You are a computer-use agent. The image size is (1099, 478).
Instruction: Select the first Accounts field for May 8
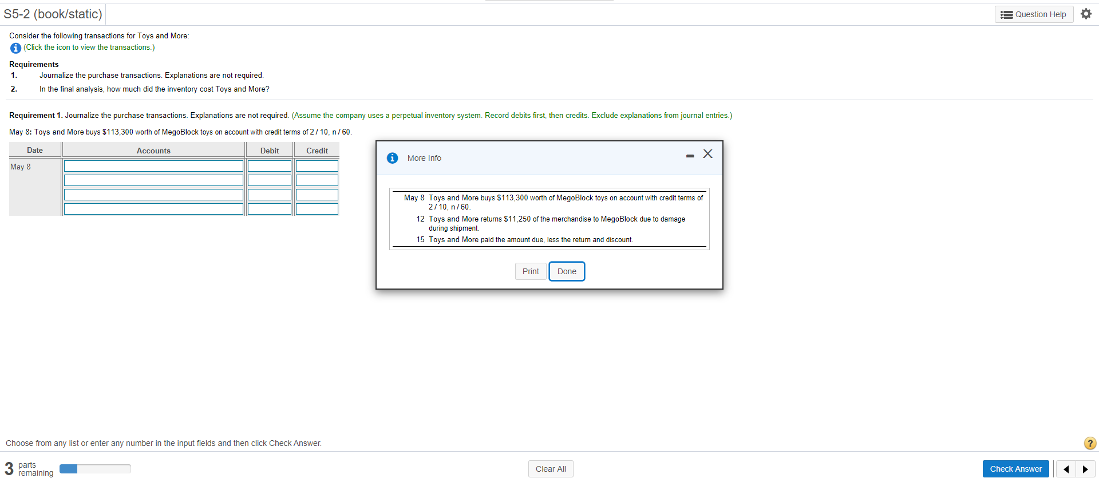click(x=153, y=166)
